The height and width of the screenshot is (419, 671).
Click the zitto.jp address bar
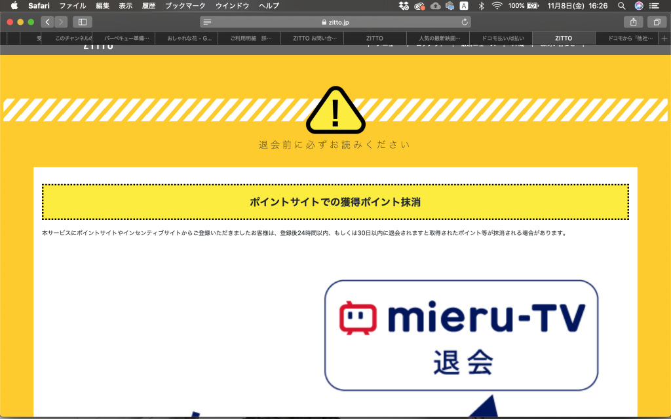tap(335, 22)
